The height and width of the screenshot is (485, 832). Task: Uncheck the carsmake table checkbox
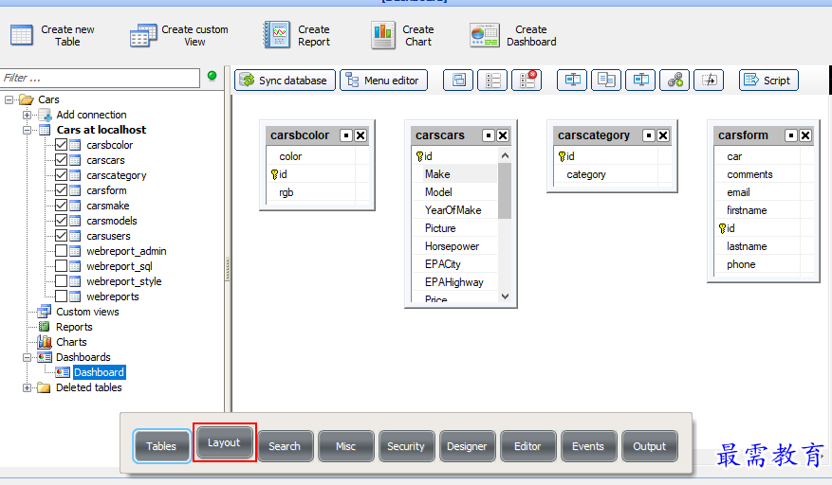coord(61,206)
